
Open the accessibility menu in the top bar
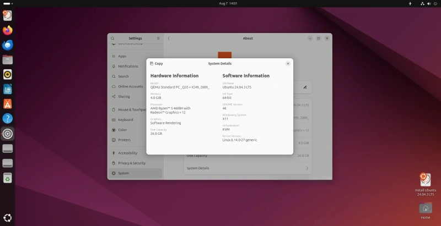click(410, 4)
